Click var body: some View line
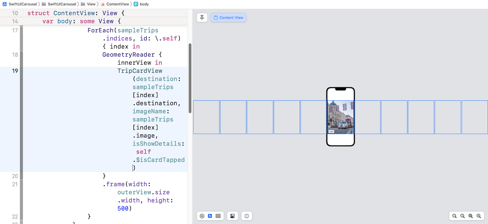Screen dimensions: 488x224 coord(82,21)
